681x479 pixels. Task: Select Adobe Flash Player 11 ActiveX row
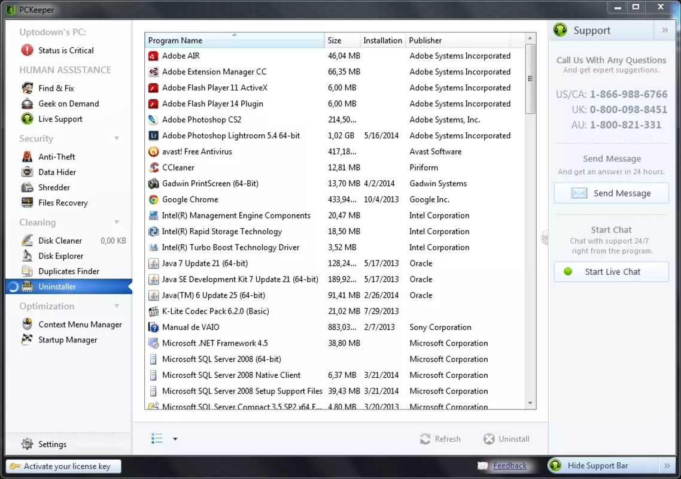tap(335, 88)
